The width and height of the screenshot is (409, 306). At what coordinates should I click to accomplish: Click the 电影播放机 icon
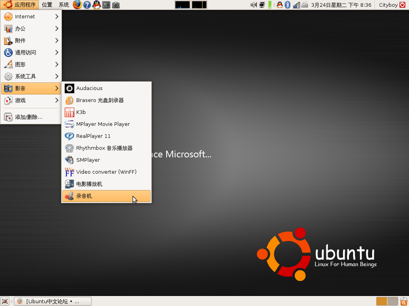[x=69, y=184]
